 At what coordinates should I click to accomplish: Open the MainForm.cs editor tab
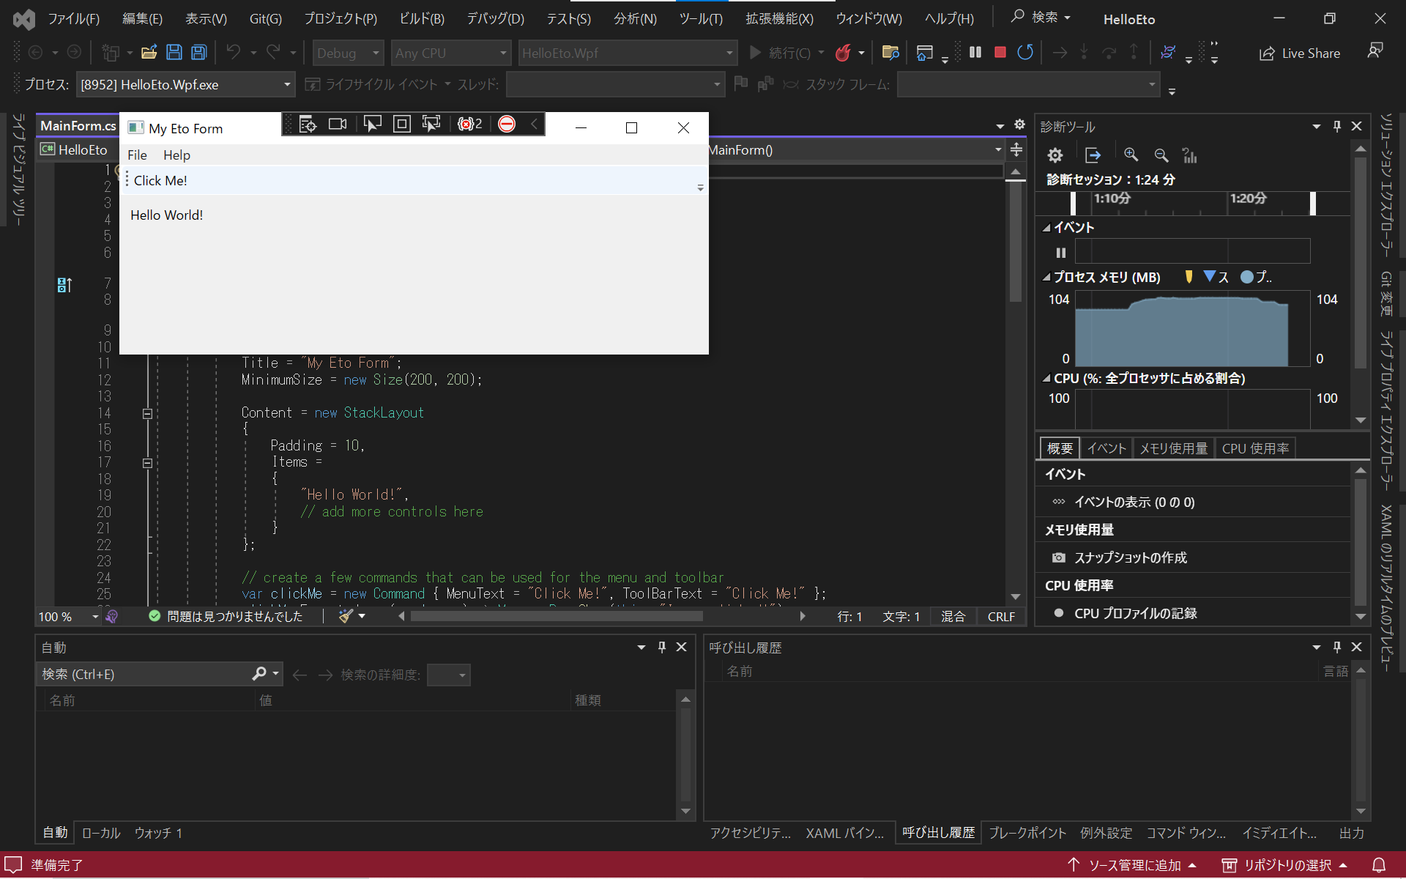(x=78, y=126)
